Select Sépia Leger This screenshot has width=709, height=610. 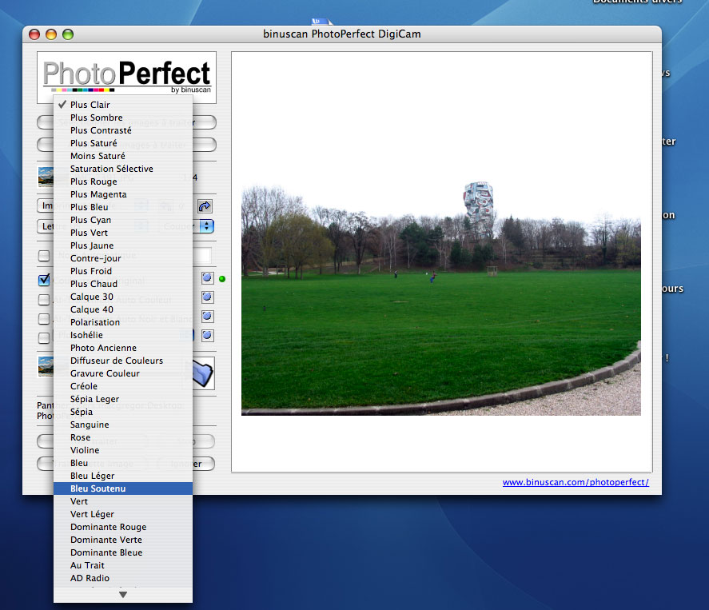coord(123,399)
